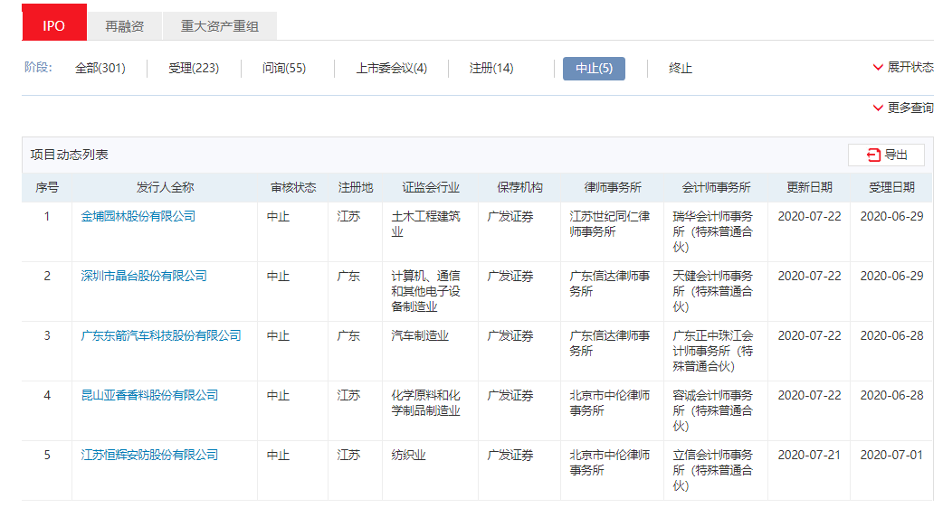Expand the 更多查询 options
This screenshot has height=508, width=943.
click(x=878, y=108)
